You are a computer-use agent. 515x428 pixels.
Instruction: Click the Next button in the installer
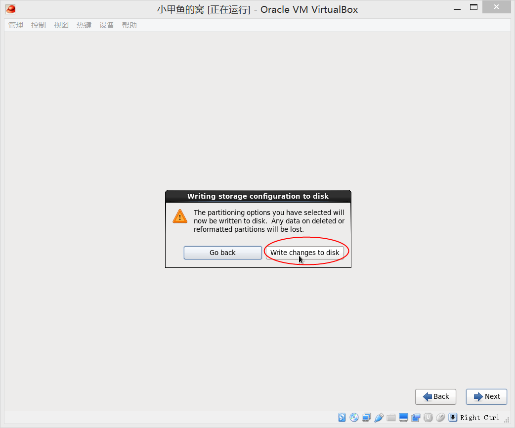486,396
